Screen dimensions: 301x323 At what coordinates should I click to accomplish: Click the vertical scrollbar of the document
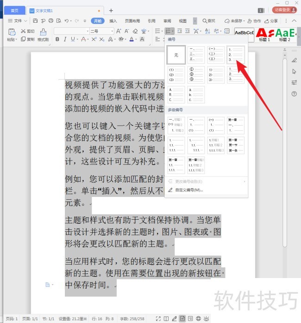click(x=285, y=152)
